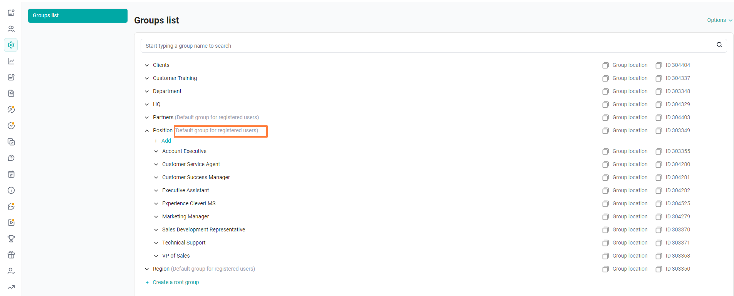Click ID 304329 for HQ
The image size is (734, 296).
click(x=678, y=104)
